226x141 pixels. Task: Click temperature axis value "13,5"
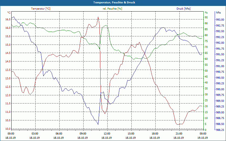pyautogui.click(x=8, y=70)
